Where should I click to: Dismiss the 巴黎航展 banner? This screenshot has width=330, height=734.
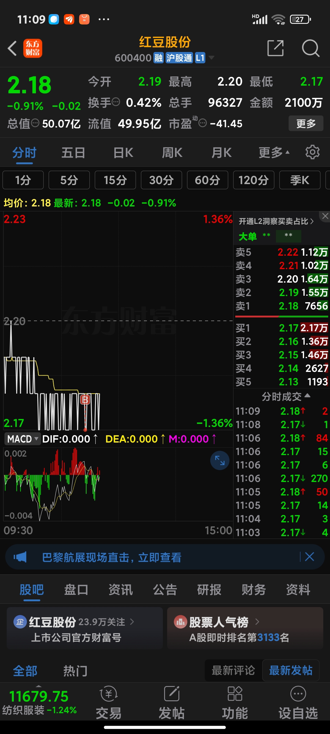coord(310,557)
